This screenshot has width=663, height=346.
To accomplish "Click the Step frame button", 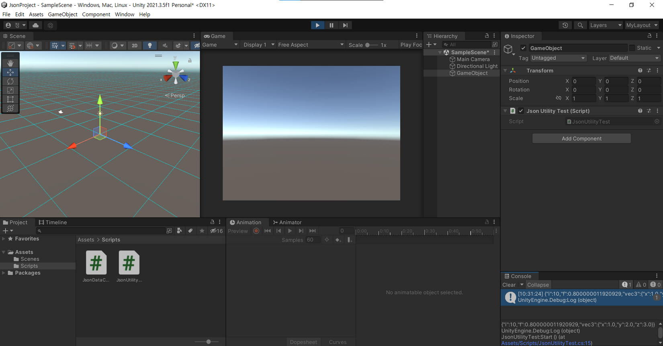I will [x=345, y=25].
